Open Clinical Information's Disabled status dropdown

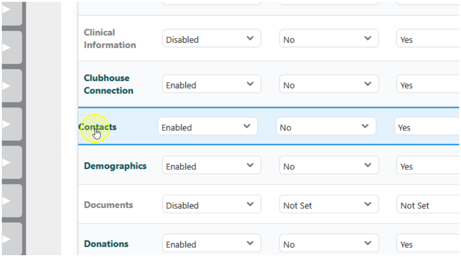click(x=211, y=39)
